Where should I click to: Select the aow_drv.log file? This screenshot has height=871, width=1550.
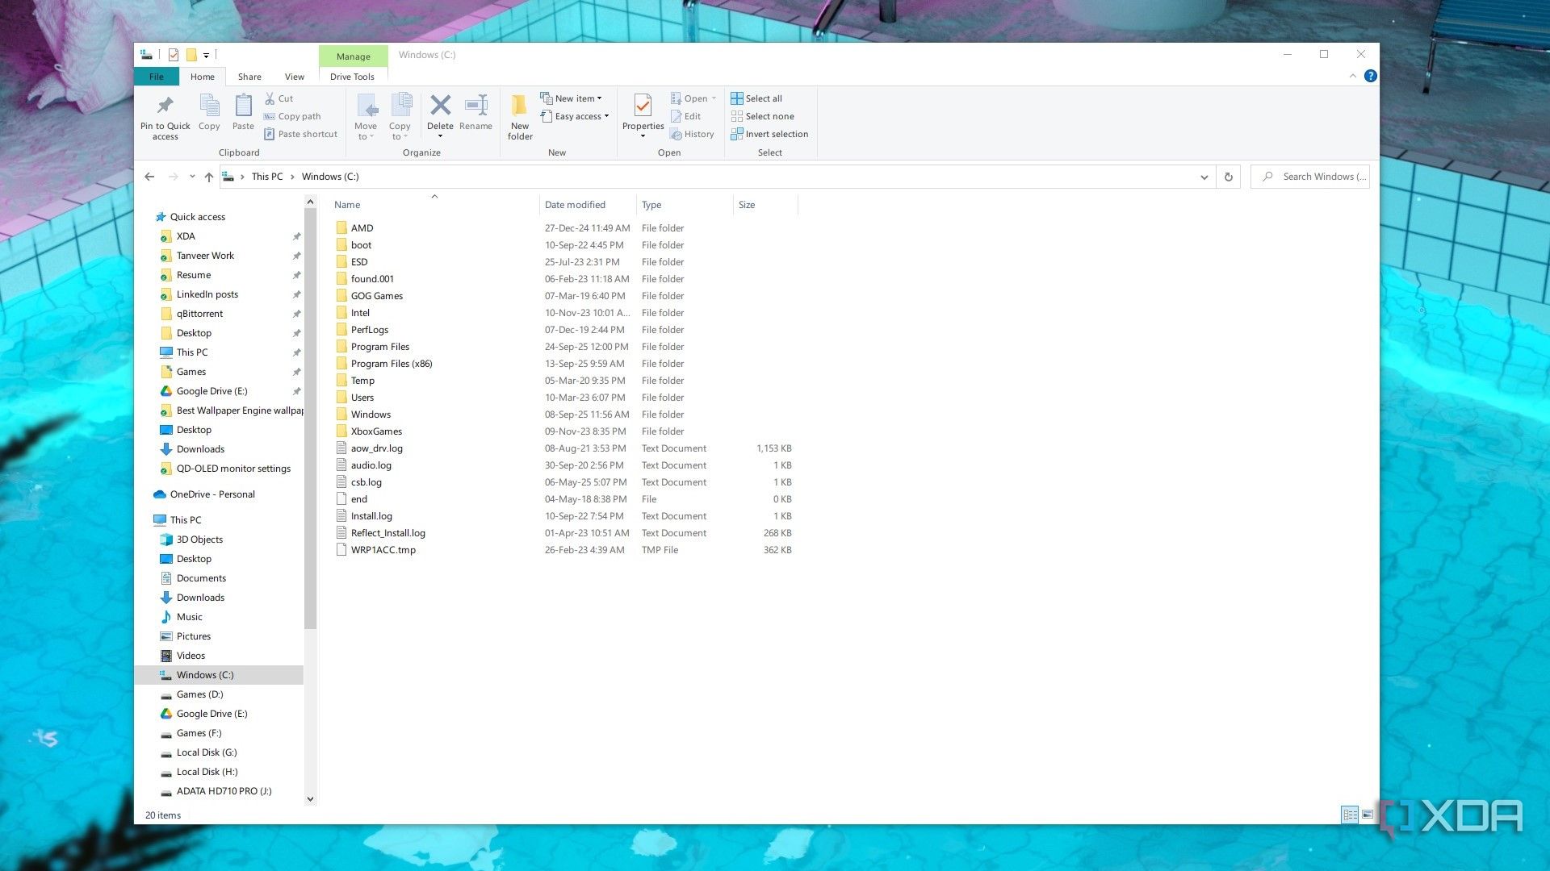(x=377, y=448)
